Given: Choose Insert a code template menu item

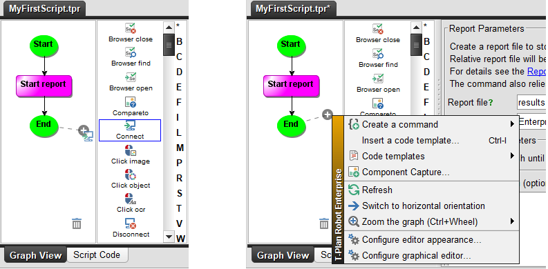Looking at the screenshot, I should pyautogui.click(x=431, y=141).
